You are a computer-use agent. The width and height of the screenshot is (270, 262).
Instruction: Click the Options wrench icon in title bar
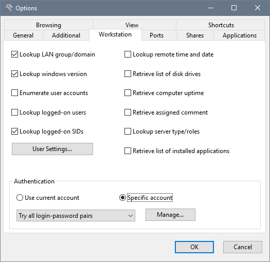9,8
